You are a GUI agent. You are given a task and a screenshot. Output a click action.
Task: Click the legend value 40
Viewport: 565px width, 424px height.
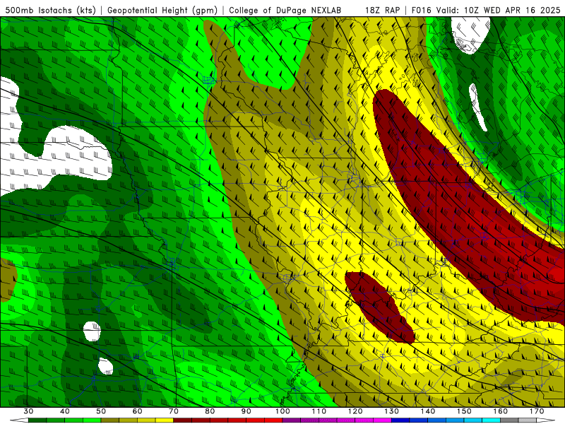65,411
